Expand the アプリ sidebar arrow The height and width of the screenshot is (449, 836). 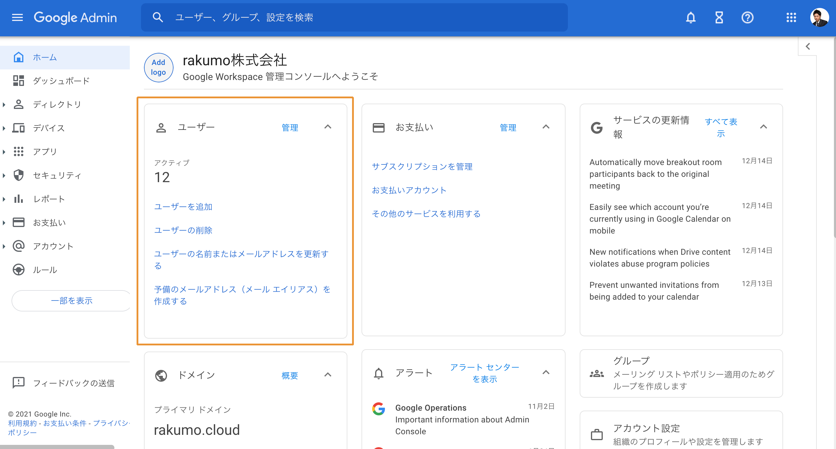click(x=4, y=151)
